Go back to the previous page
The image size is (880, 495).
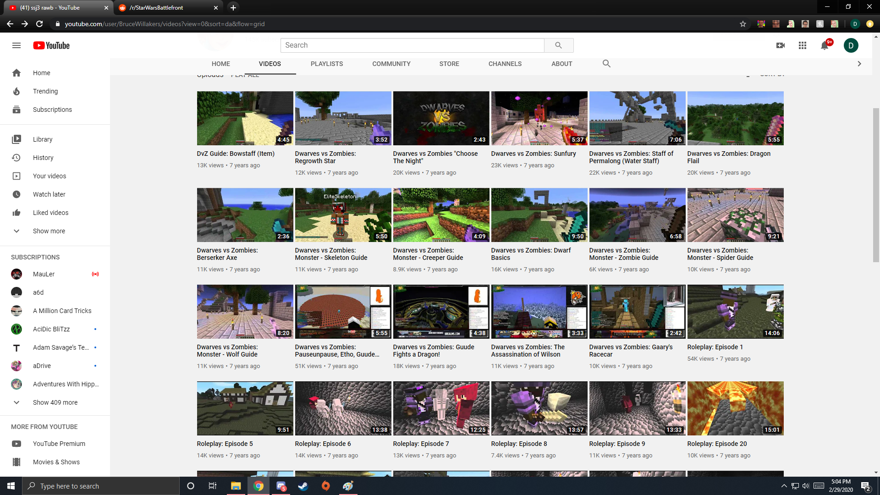tap(10, 24)
